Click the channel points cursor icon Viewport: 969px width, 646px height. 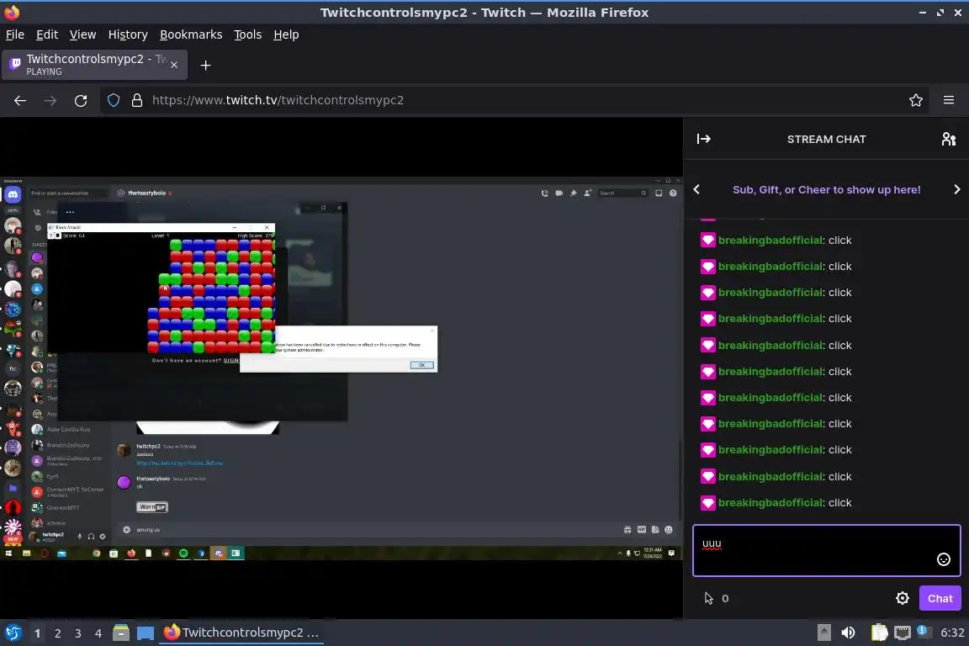(x=708, y=598)
